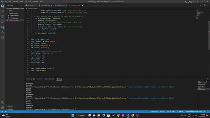Open the Run and Debug view
The image size is (210, 118).
coord(3,22)
